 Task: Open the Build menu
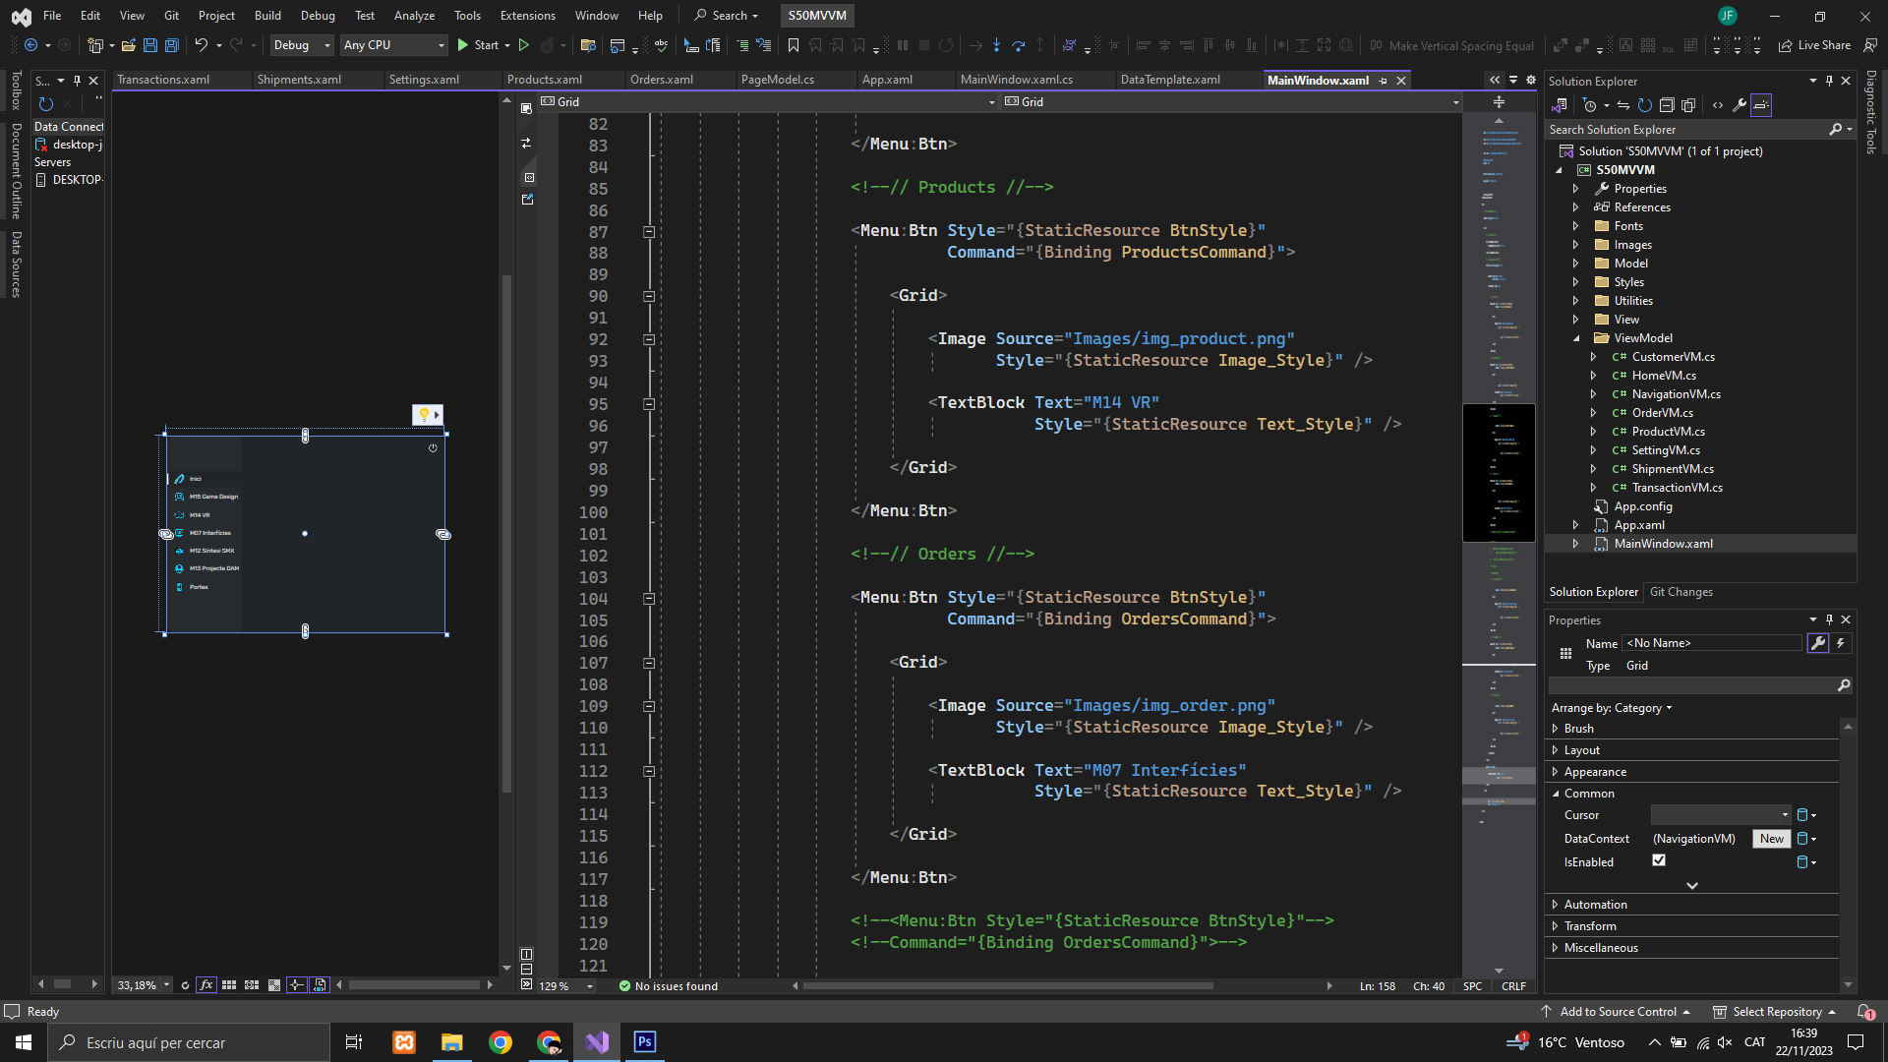(x=267, y=16)
